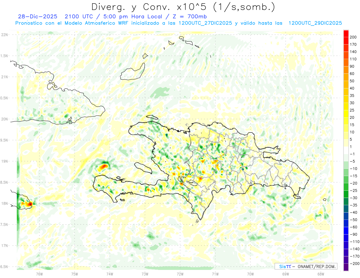Click the "75W" longitude label
This screenshot has width=360, height=278.
click(x=75, y=274)
